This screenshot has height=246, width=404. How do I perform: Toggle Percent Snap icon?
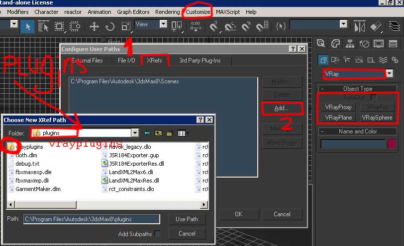tap(246, 26)
